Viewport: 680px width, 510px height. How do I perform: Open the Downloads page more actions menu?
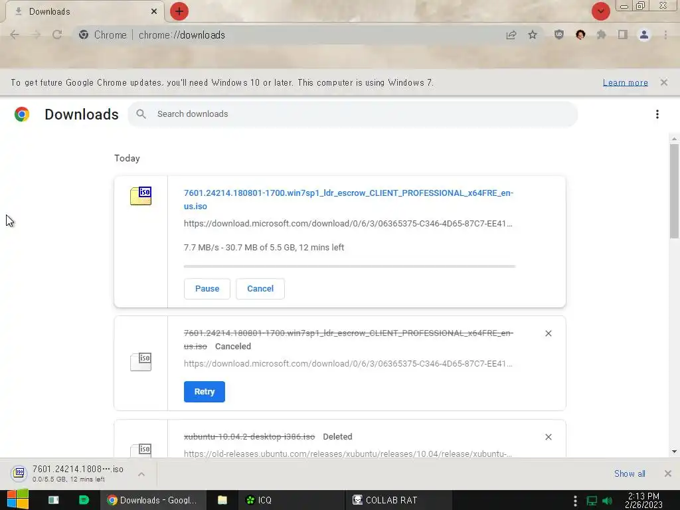click(657, 114)
